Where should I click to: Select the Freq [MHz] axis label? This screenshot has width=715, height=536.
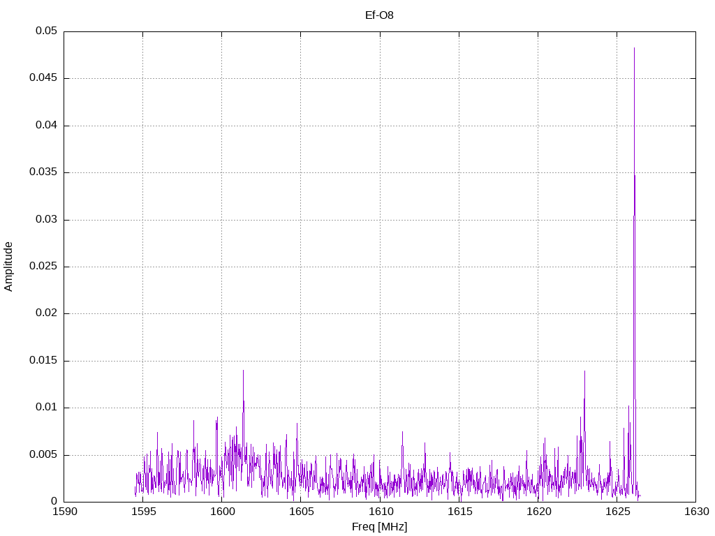click(x=379, y=526)
